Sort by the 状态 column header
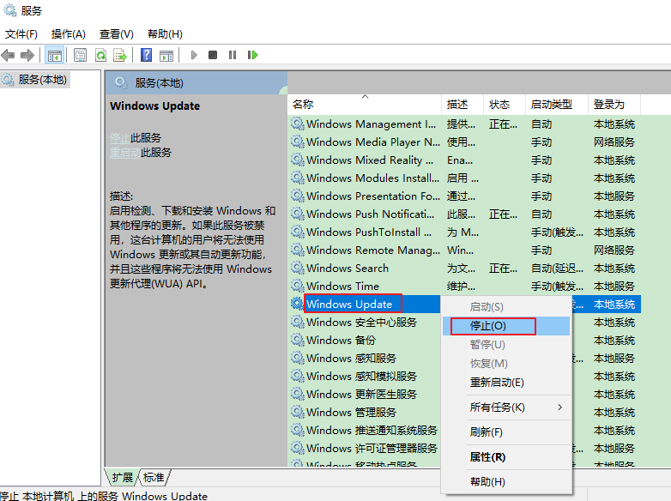The height and width of the screenshot is (501, 671). (x=504, y=105)
